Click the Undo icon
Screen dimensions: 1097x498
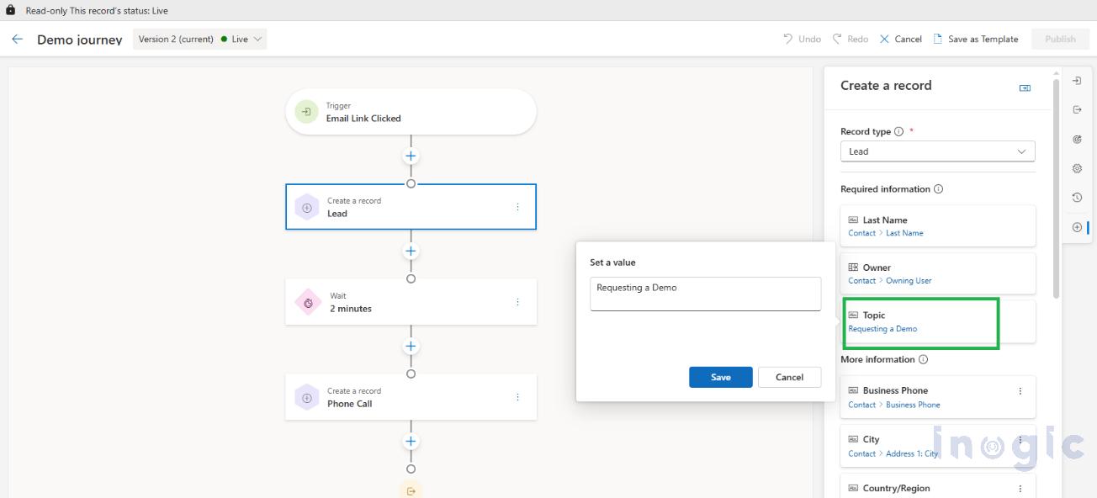click(x=788, y=39)
